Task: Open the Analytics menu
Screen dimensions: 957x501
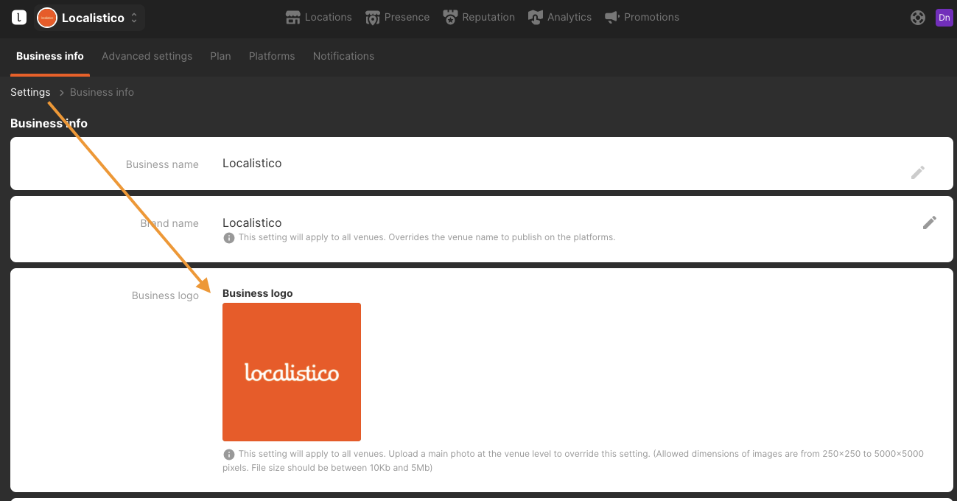Action: pos(560,17)
